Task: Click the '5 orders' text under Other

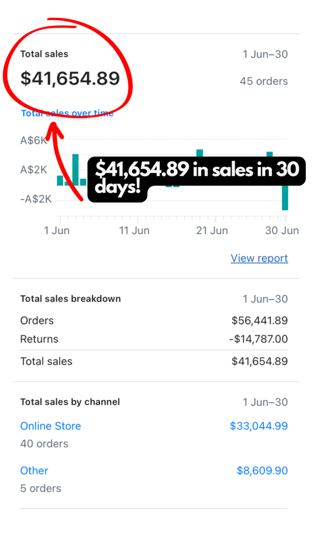Action: click(x=41, y=488)
